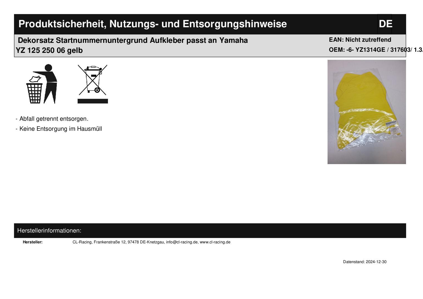The height and width of the screenshot is (299, 423).
Task: Select the 'Keine Entsorgung im Hausmüll' bullet
Action: [x=60, y=129]
